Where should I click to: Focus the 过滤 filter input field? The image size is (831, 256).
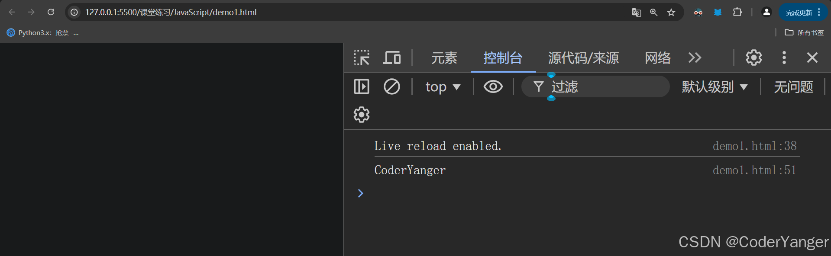tap(596, 86)
